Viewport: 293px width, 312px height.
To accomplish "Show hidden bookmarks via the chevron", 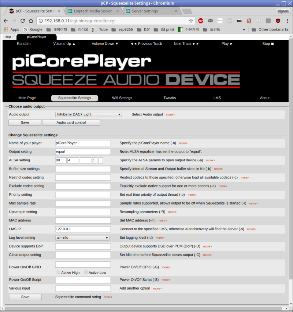I will pyautogui.click(x=244, y=29).
